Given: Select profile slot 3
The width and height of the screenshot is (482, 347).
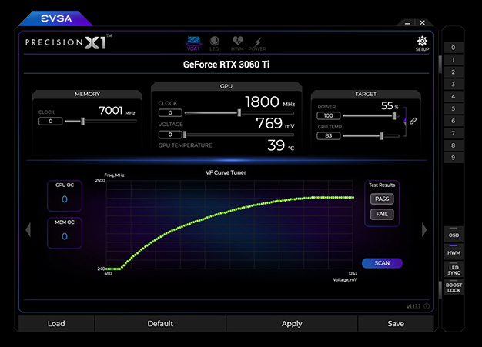Looking at the screenshot, I should pos(453,85).
